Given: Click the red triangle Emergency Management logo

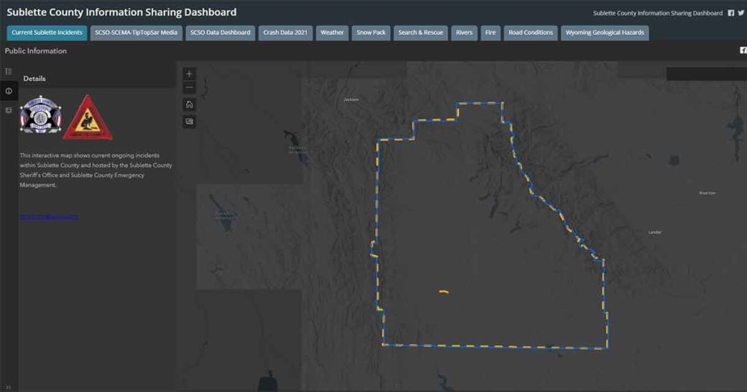Looking at the screenshot, I should point(88,117).
